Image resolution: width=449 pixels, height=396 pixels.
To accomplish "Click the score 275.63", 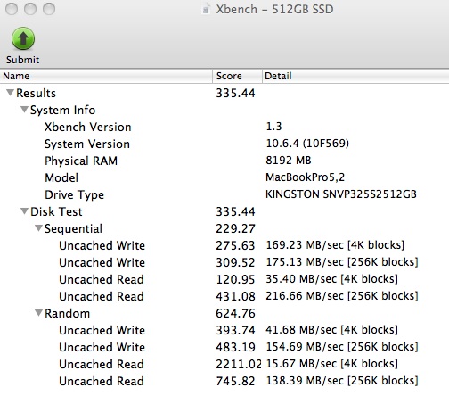I will pyautogui.click(x=235, y=245).
